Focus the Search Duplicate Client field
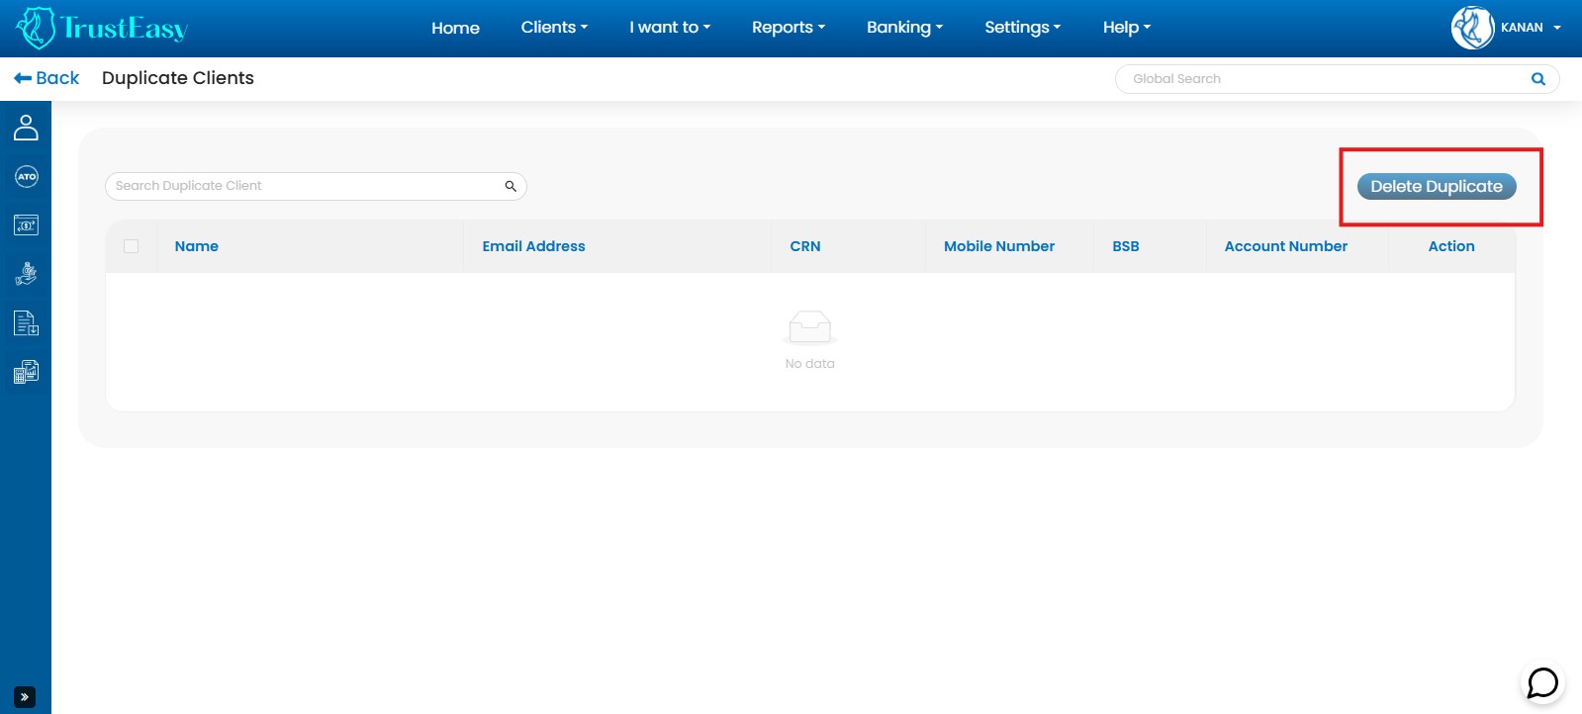The image size is (1582, 714). 302,186
